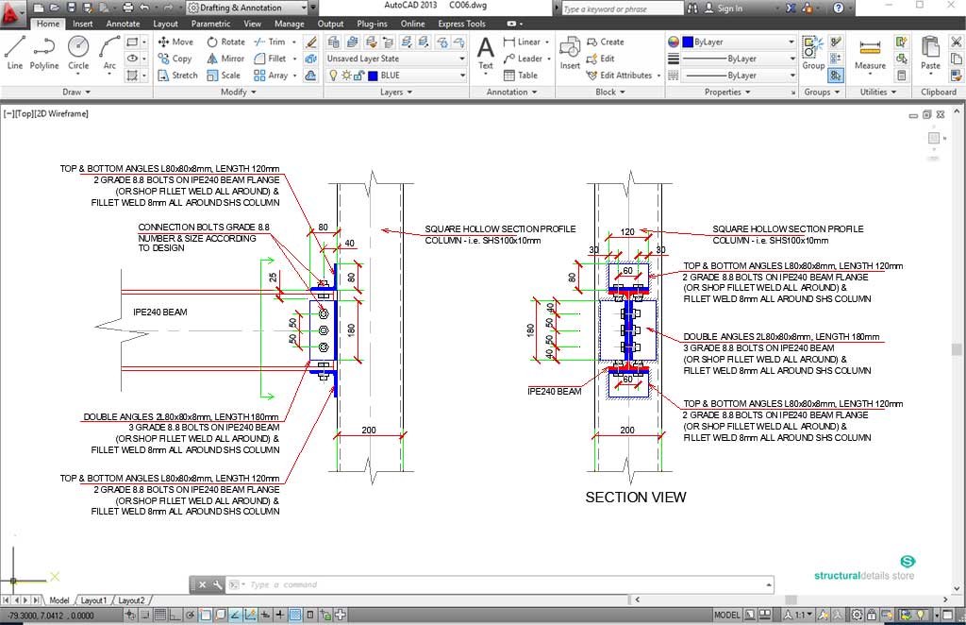Click the Rotate tool
The height and width of the screenshot is (625, 966).
click(x=225, y=42)
